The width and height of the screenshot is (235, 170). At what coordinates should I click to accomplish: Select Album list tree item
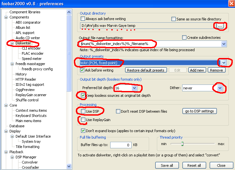[23, 28]
